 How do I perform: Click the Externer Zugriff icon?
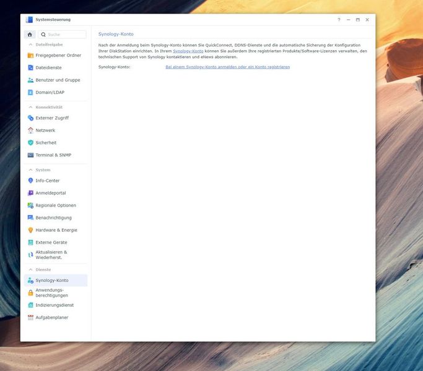[30, 118]
